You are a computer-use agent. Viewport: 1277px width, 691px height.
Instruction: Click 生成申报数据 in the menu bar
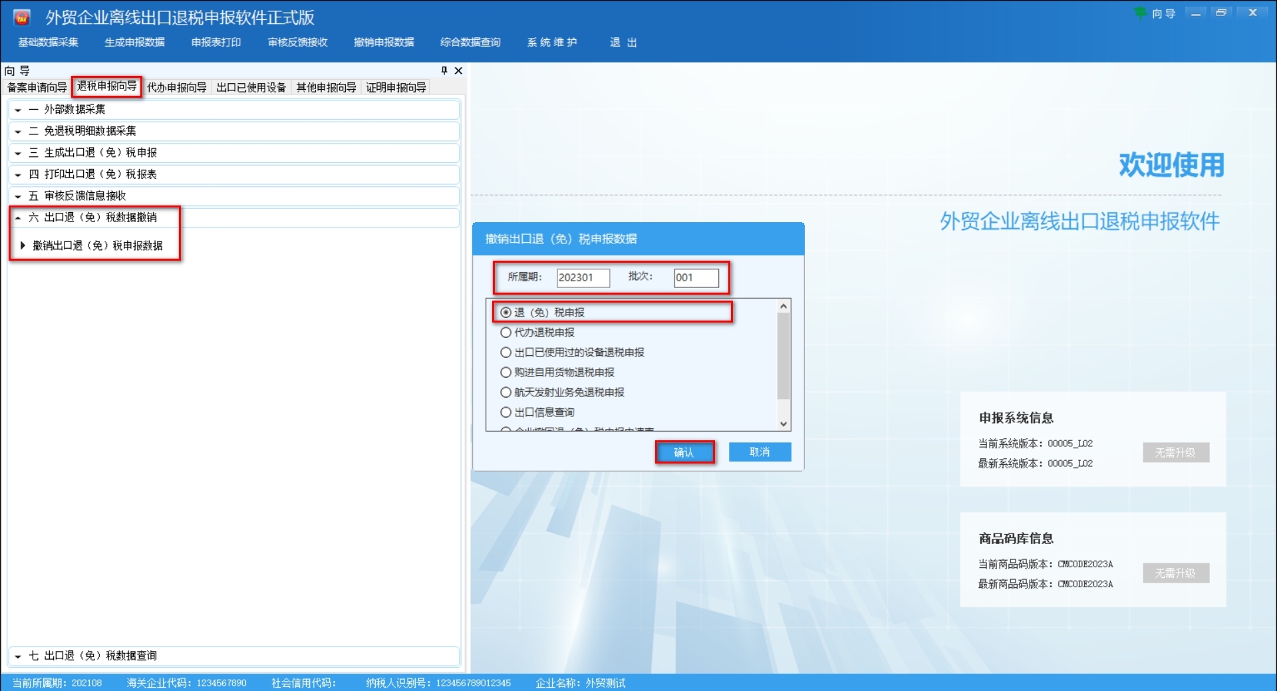pos(135,42)
